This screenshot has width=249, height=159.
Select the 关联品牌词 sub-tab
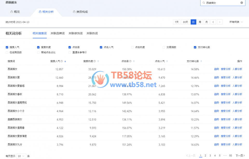58,33
